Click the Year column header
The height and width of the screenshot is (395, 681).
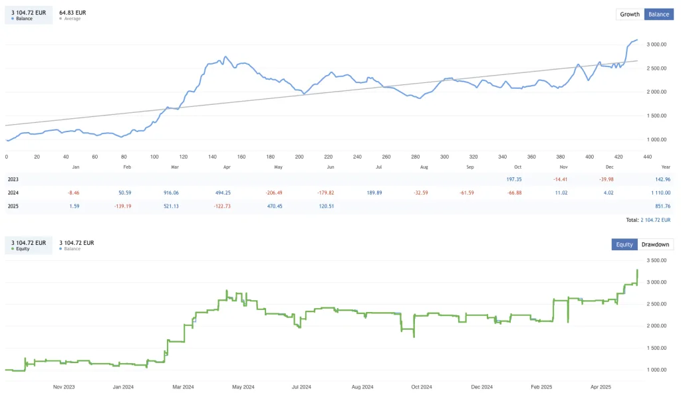666,167
